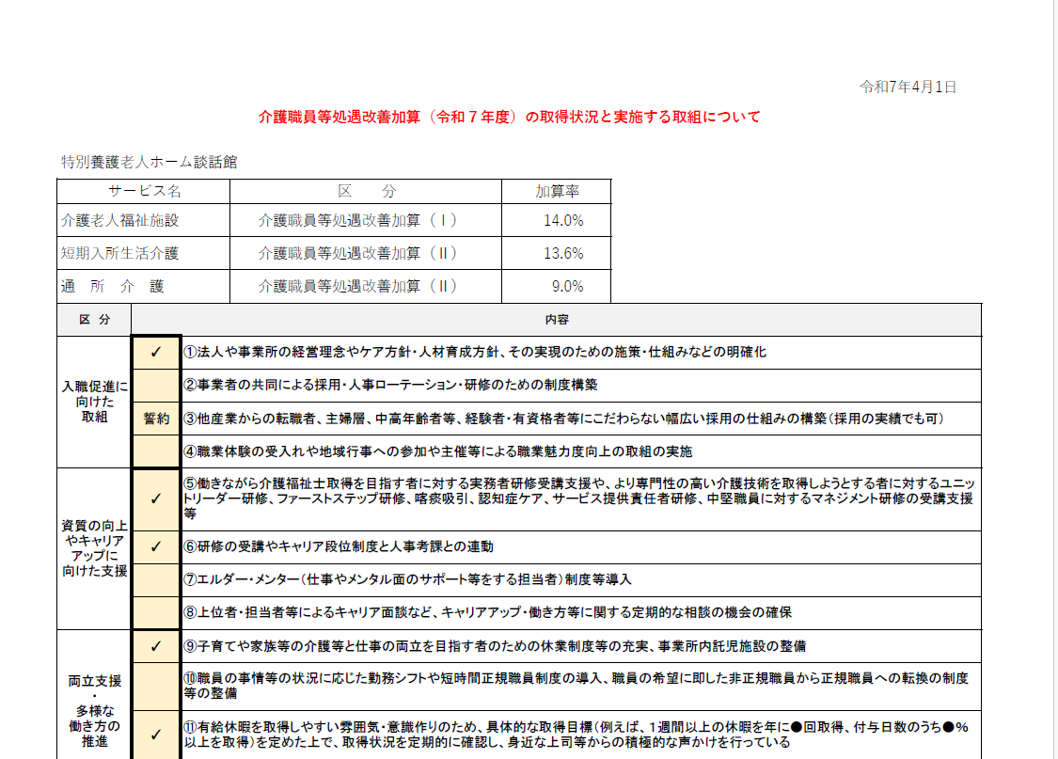
Task: Select the 14.0% rate cell
Action: pyautogui.click(x=562, y=221)
